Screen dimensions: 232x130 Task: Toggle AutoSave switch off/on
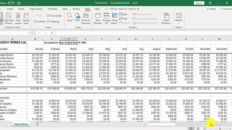coord(11,3)
